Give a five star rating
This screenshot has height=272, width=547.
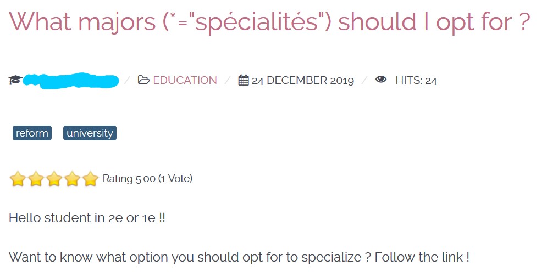click(90, 179)
